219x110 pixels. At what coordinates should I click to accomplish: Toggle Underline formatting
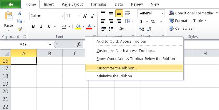[x=49, y=26]
